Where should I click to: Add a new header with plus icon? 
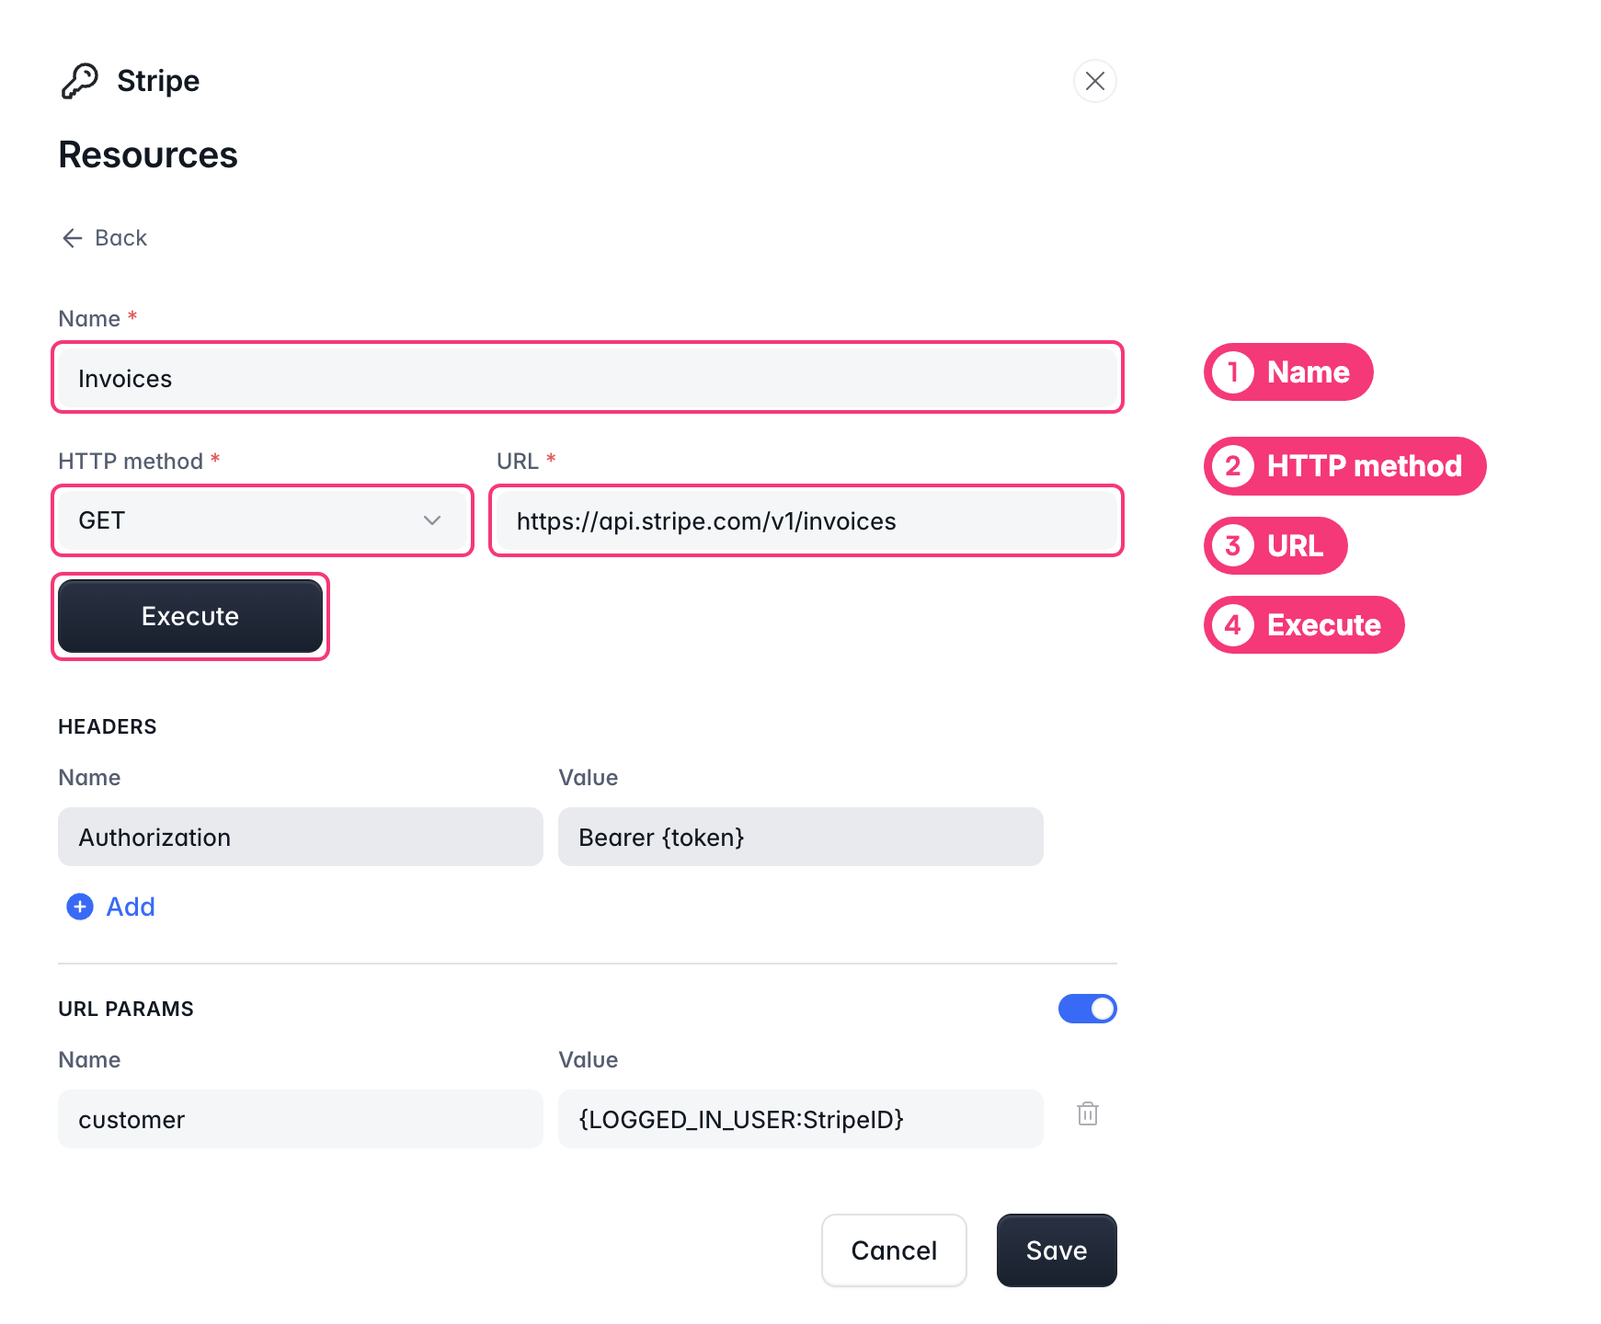pyautogui.click(x=80, y=907)
